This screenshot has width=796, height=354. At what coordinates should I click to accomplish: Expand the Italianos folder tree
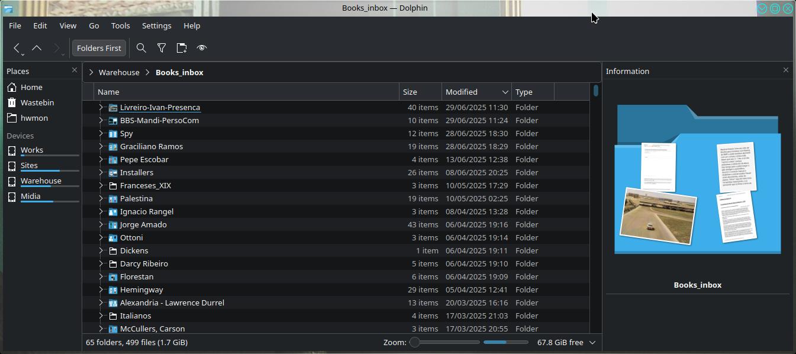pyautogui.click(x=101, y=316)
